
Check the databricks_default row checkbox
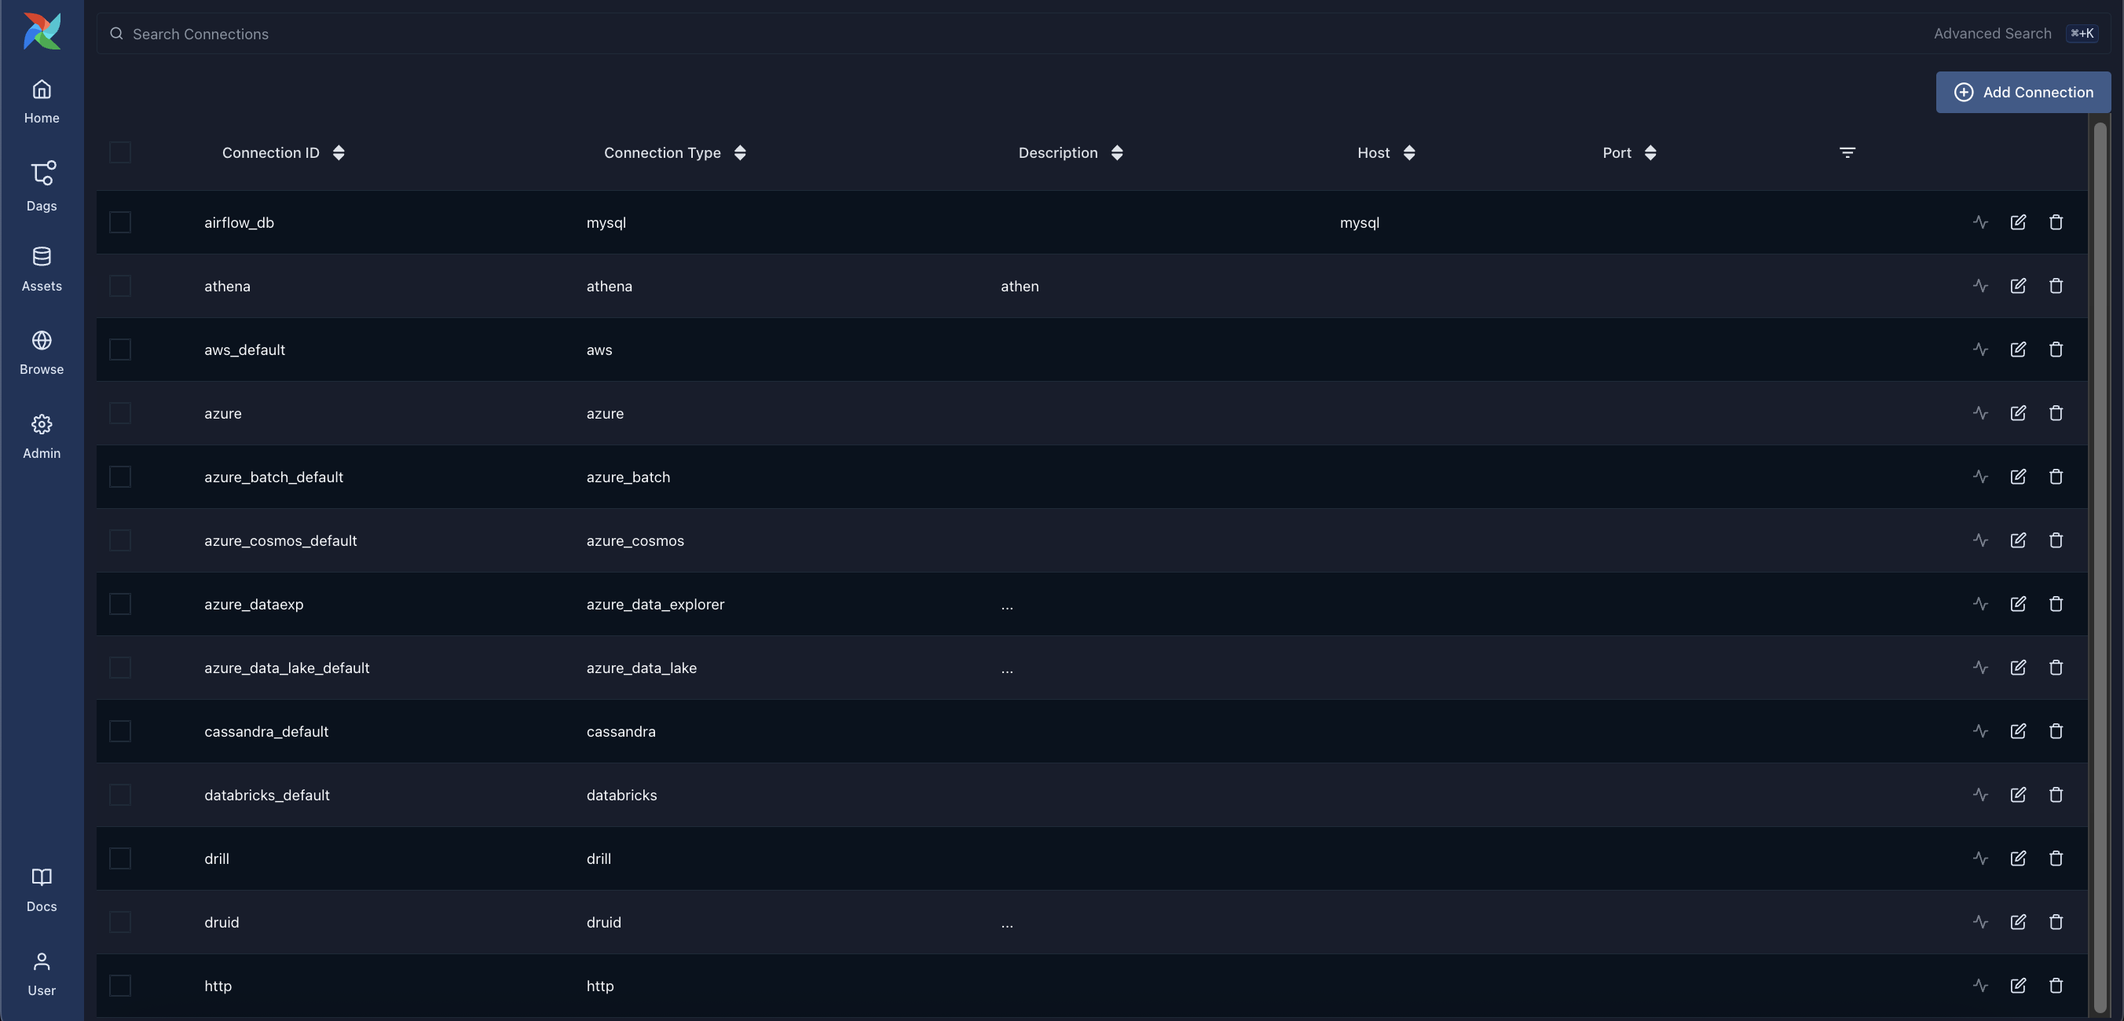(120, 795)
